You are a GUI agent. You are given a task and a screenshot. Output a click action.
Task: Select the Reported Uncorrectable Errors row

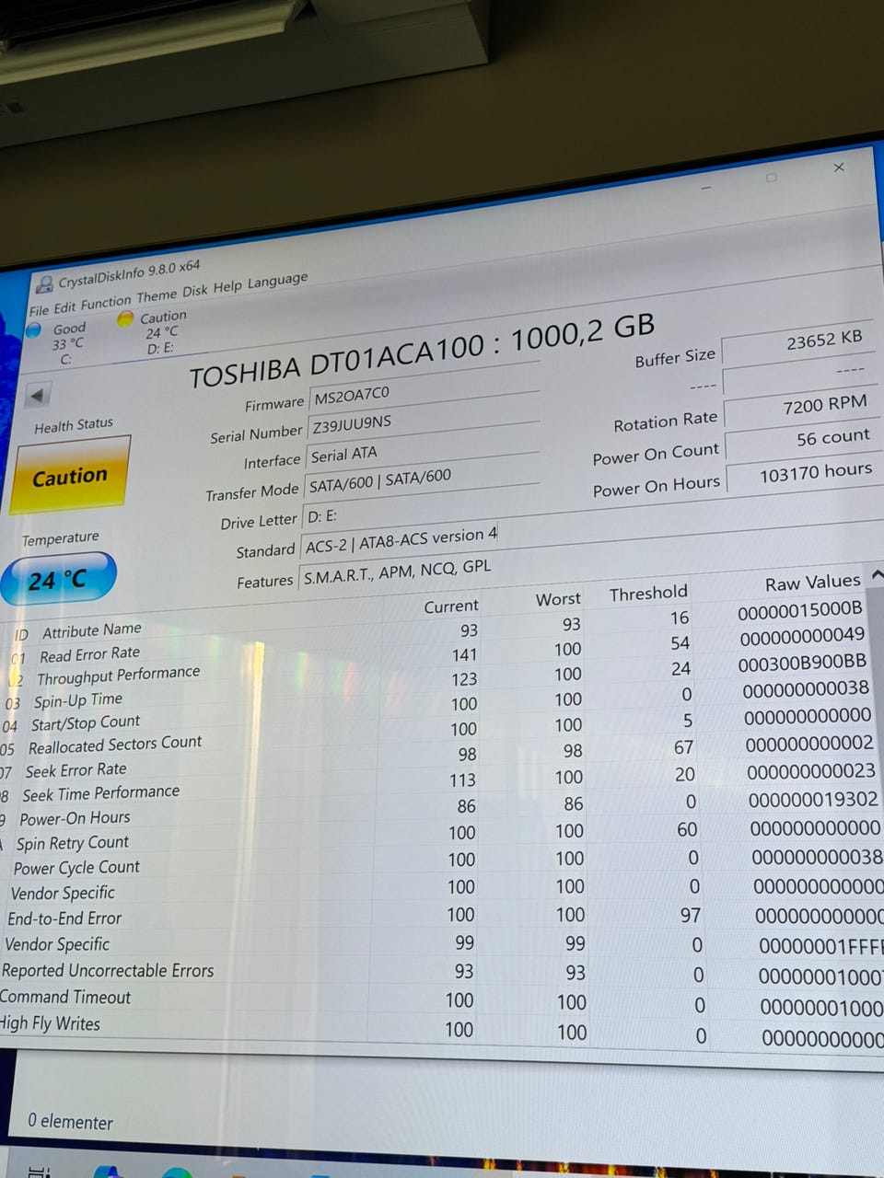point(440,971)
